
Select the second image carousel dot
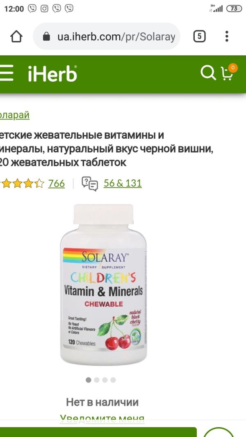pyautogui.click(x=97, y=380)
